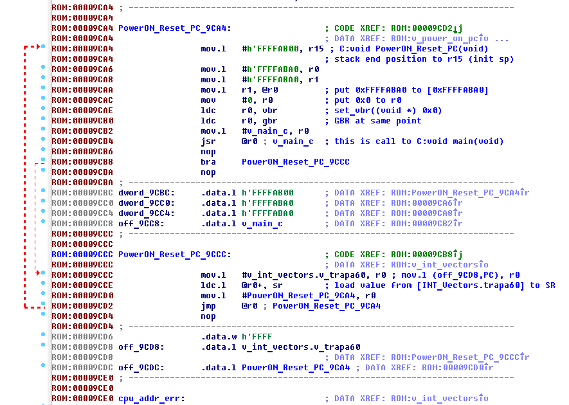Click the gutter dot beside off_9CDC line
The height and width of the screenshot is (405, 569).
point(42,366)
